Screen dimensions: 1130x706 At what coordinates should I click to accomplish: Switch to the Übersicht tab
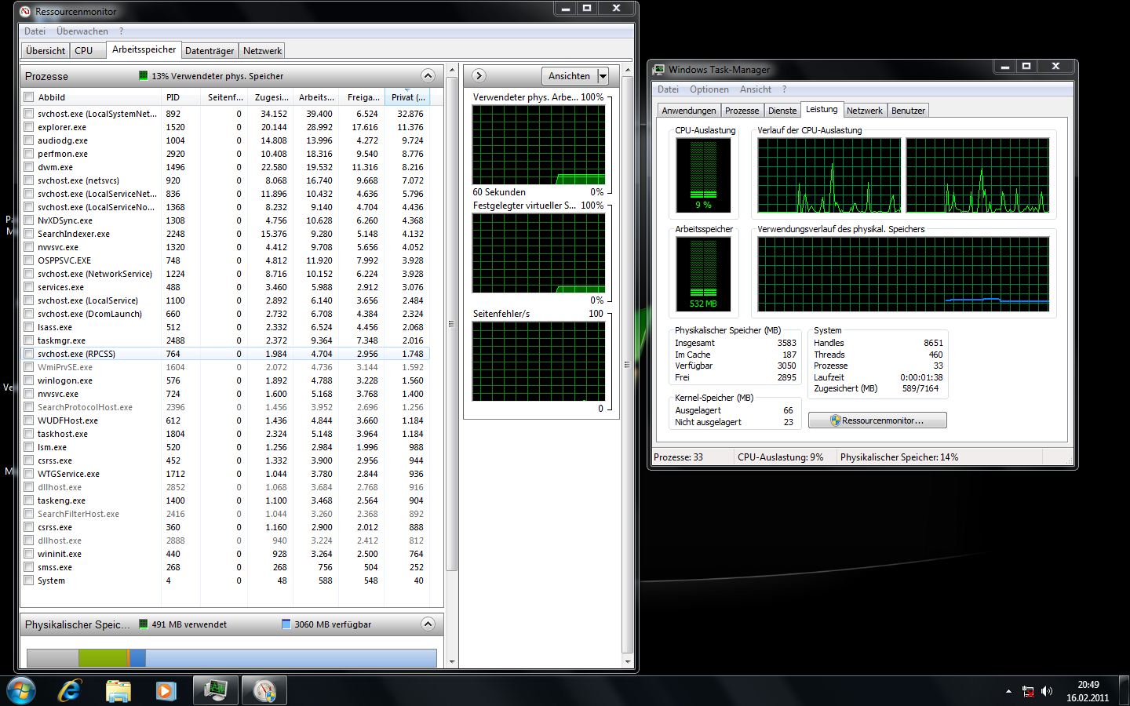pyautogui.click(x=46, y=51)
